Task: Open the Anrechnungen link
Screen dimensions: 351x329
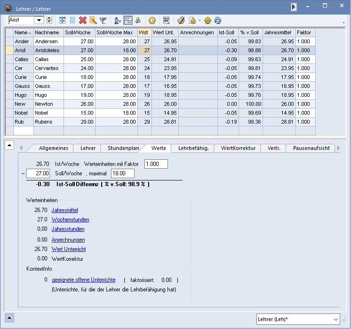Action: point(68,240)
